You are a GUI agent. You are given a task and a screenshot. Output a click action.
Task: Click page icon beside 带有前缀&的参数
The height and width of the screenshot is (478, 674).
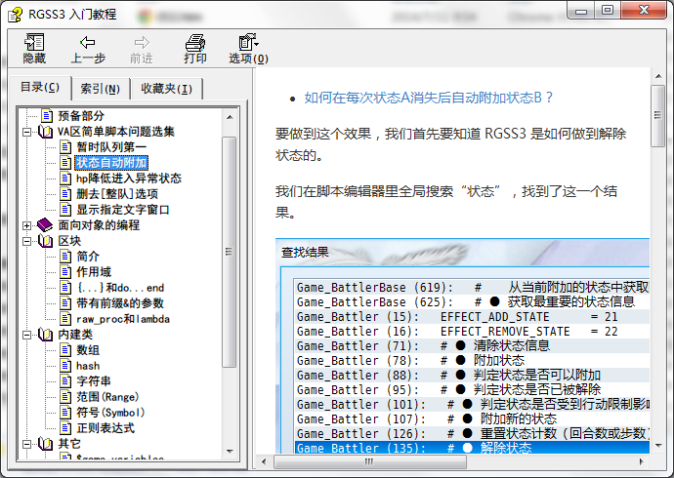click(x=65, y=303)
